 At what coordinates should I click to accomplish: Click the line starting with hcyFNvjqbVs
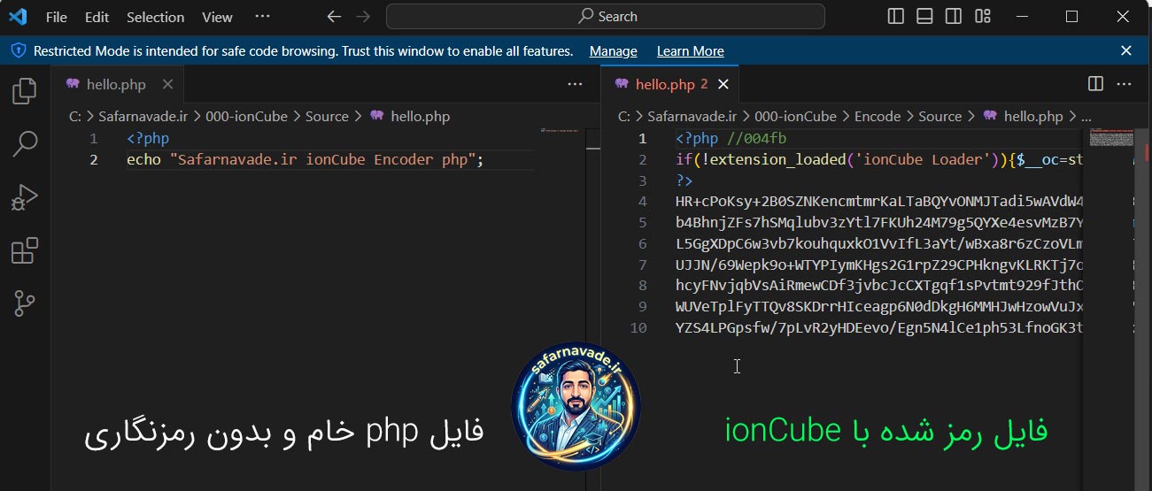(879, 286)
